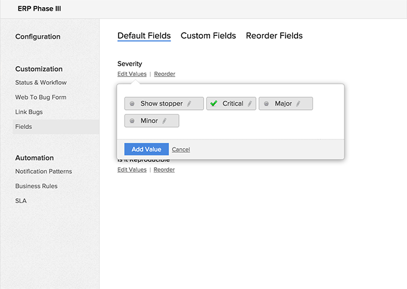Cancel the severity value editing
Image resolution: width=407 pixels, height=289 pixels.
[x=181, y=149]
